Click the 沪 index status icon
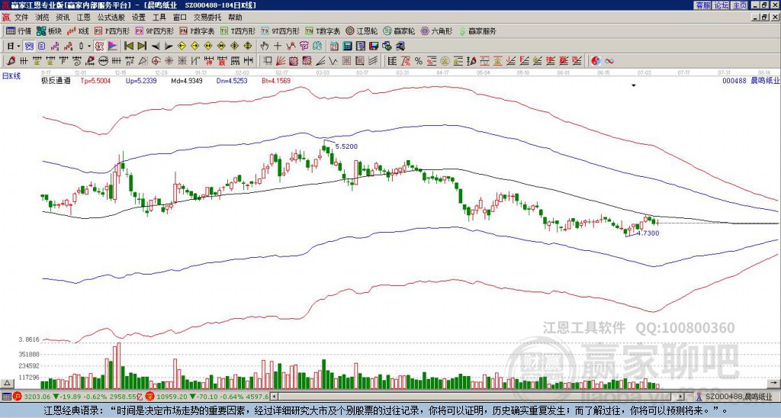Viewport: 781px width, 418px height. (18, 397)
